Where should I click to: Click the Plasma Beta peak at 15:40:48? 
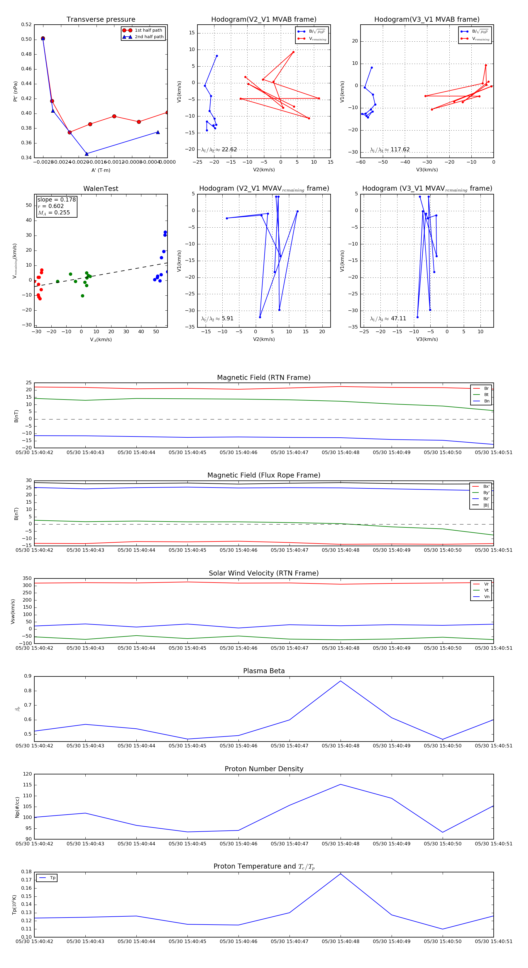click(x=341, y=681)
